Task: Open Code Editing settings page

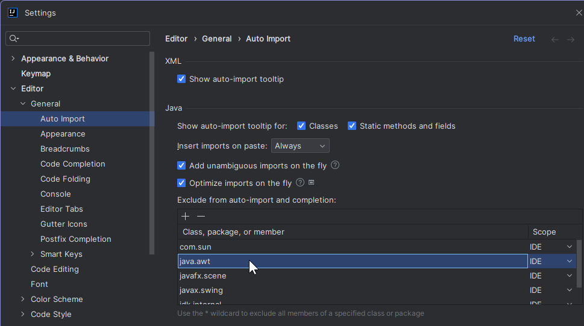Action: click(x=55, y=269)
